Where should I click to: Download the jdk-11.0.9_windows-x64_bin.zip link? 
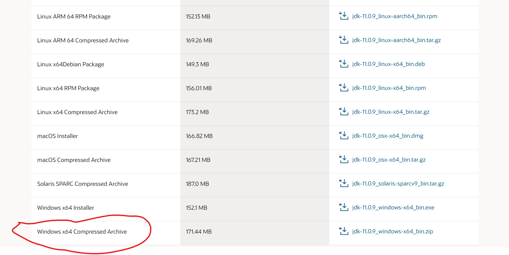tap(393, 231)
